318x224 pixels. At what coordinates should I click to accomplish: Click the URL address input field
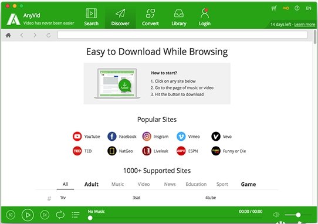(x=182, y=35)
